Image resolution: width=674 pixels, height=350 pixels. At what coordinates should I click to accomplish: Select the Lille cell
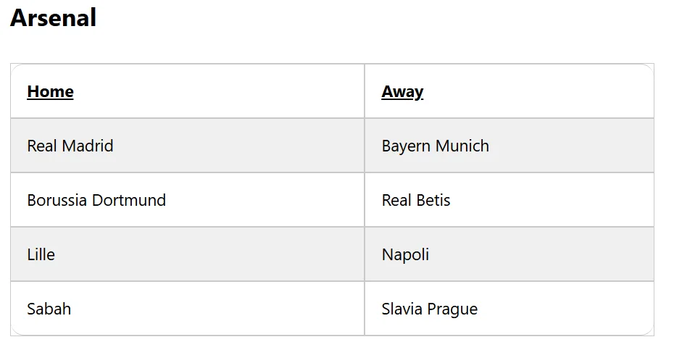coord(188,254)
